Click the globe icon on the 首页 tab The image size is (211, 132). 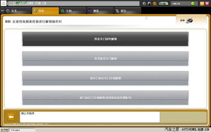pyautogui.click(x=8, y=11)
